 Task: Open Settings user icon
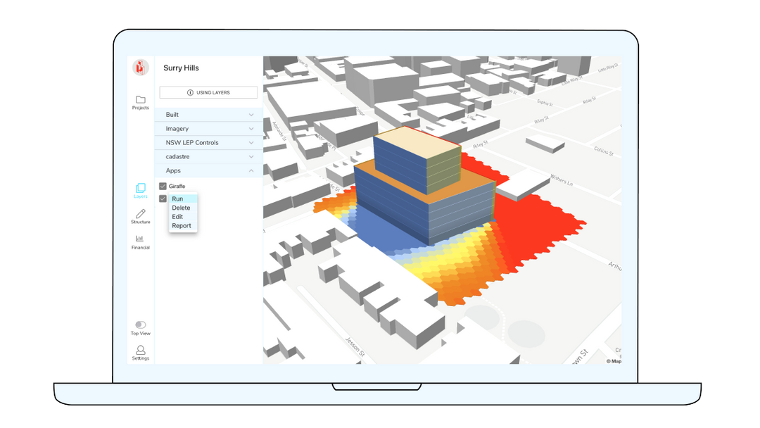(x=140, y=350)
